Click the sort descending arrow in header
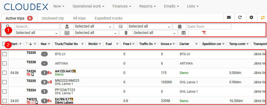 (31, 44)
